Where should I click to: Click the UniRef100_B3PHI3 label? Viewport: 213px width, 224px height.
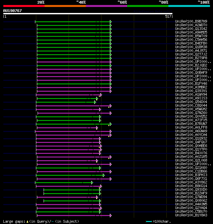coord(191,175)
